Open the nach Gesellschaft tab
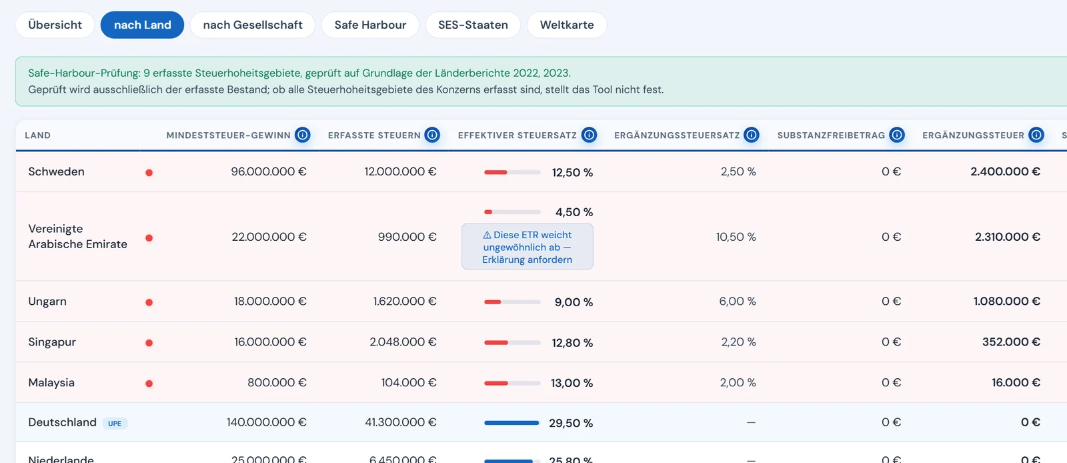 pos(253,25)
